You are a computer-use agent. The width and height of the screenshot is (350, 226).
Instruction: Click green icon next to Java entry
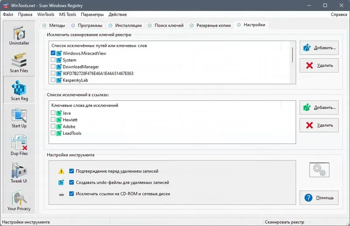click(59, 113)
